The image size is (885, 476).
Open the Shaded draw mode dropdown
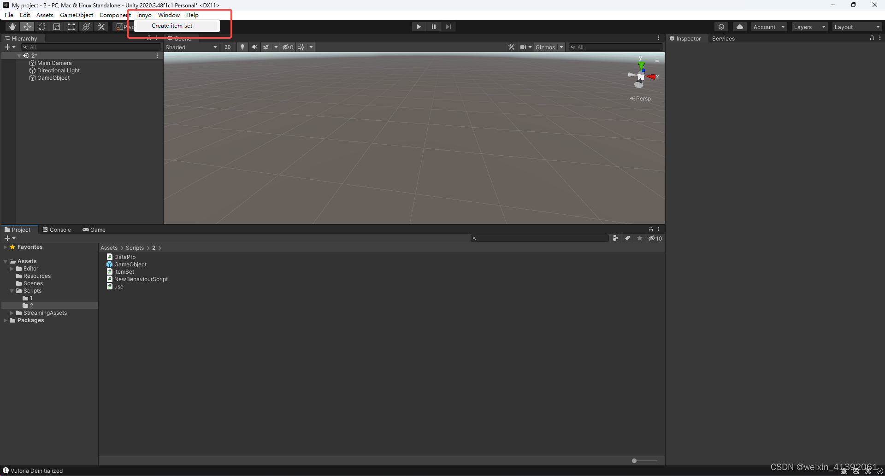point(191,47)
